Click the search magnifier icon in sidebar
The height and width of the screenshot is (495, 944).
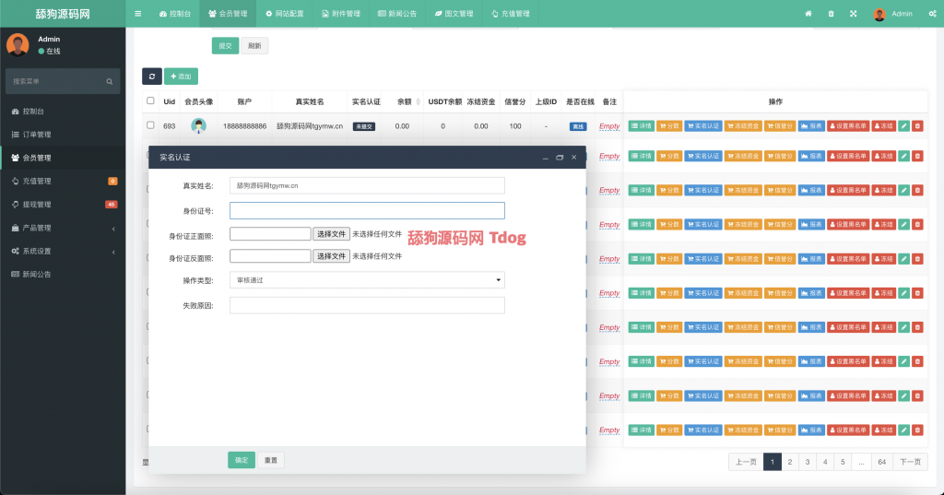coord(109,82)
